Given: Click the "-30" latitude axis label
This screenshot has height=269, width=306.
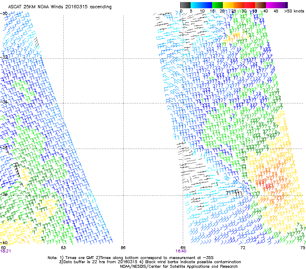Looking at the screenshot, I should click(x=4, y=14).
